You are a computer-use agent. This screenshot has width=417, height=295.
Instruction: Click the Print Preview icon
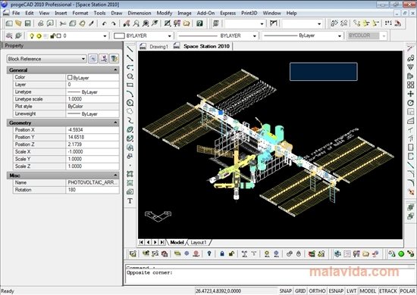50,23
